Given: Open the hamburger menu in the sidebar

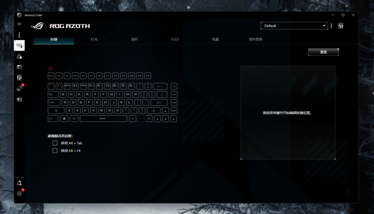Looking at the screenshot, I should tap(19, 24).
